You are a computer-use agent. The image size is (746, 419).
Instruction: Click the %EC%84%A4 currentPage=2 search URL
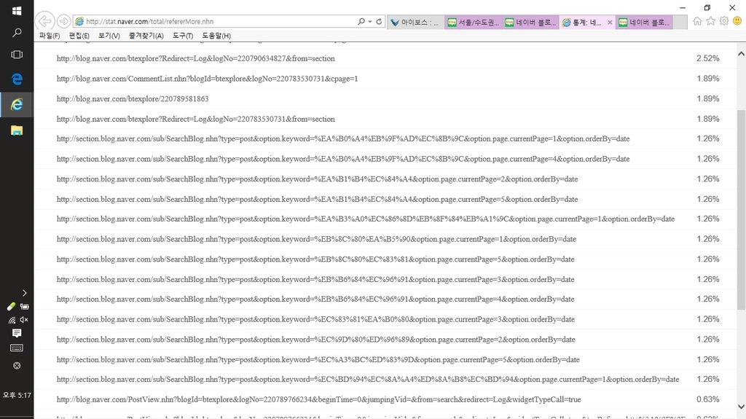(318, 179)
